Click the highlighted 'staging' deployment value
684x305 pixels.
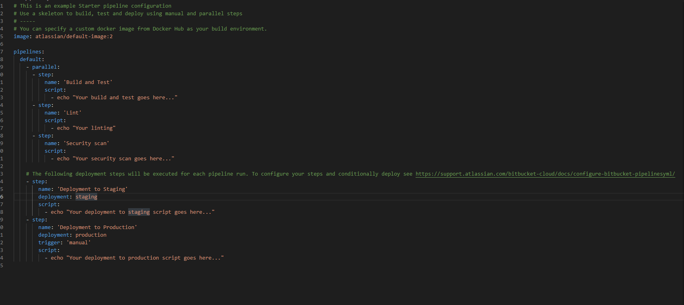point(86,197)
